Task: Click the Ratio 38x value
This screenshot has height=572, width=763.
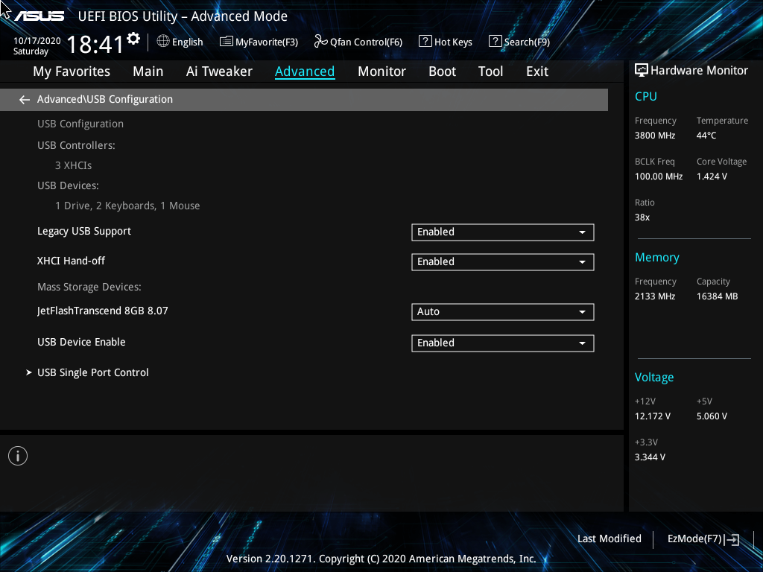Action: (642, 217)
